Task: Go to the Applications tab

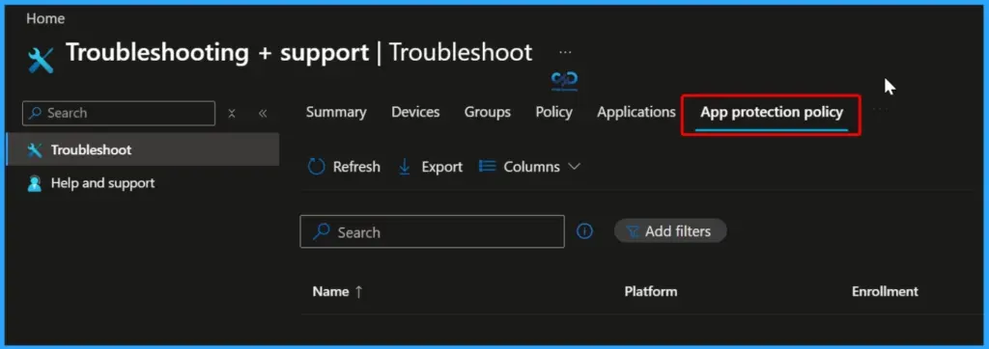Action: [636, 112]
